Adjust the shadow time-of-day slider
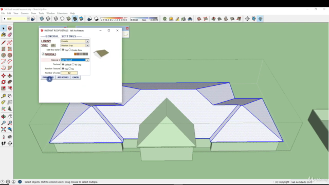Screen dimensions: 329x185 point(144,19)
